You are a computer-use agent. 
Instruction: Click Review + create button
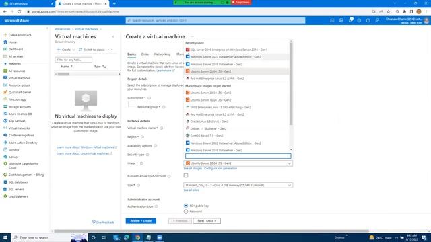pyautogui.click(x=141, y=221)
